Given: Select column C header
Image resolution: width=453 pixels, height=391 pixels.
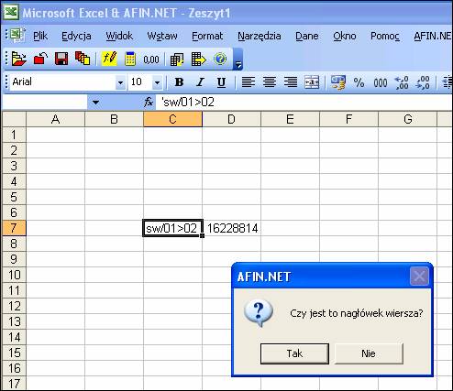Looking at the screenshot, I should pos(172,119).
